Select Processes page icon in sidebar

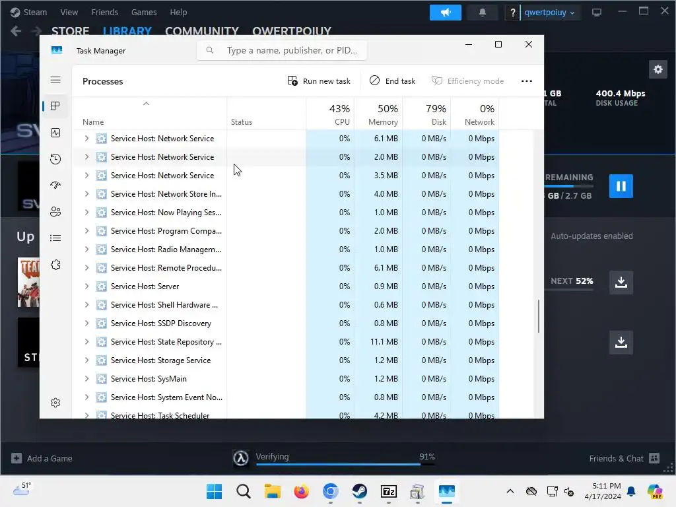coord(55,106)
